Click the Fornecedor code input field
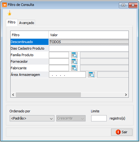The image size is (140, 142). (x=59, y=61)
